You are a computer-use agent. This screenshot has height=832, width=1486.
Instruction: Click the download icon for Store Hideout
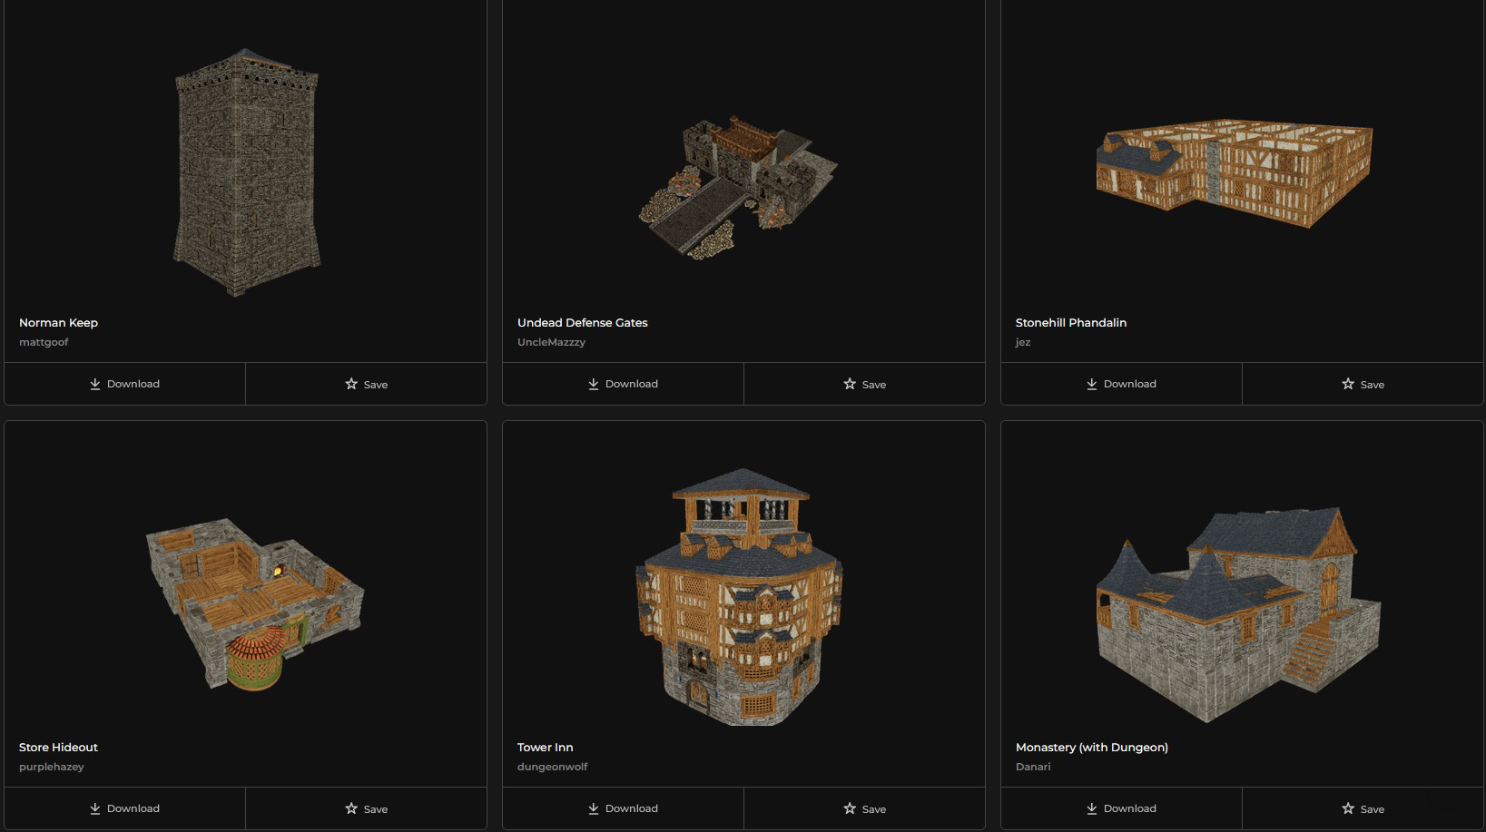point(95,808)
